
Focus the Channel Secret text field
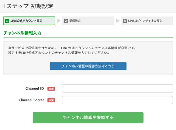[117, 100]
